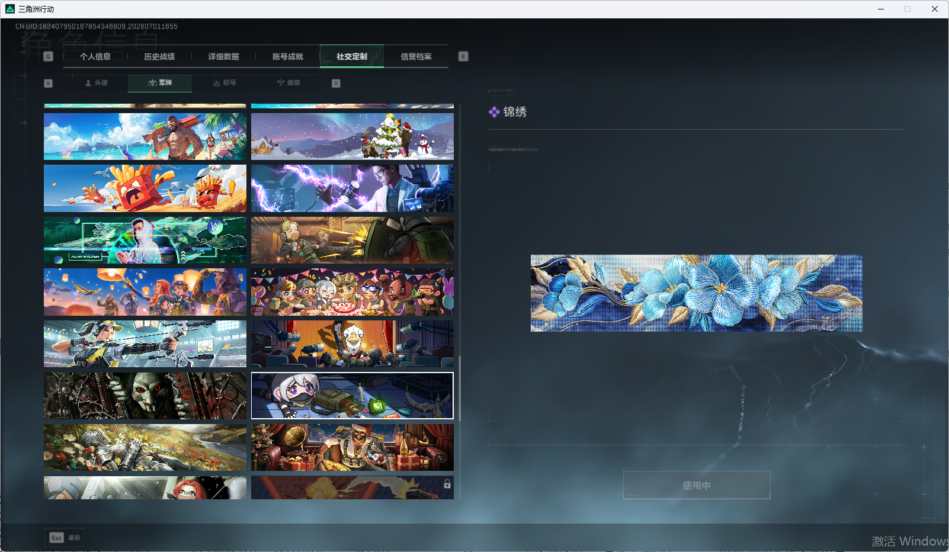
Task: Close the 三角洲行动 window
Action: coord(935,9)
